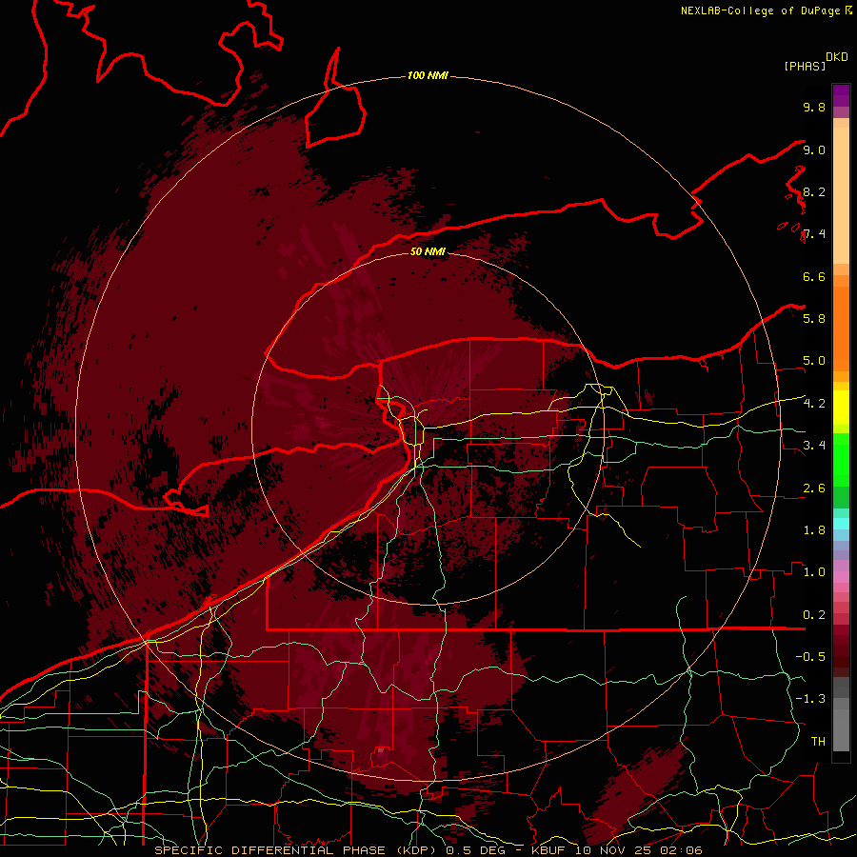Select the yellow segment of the color scale
857x857 pixels.
[841, 408]
